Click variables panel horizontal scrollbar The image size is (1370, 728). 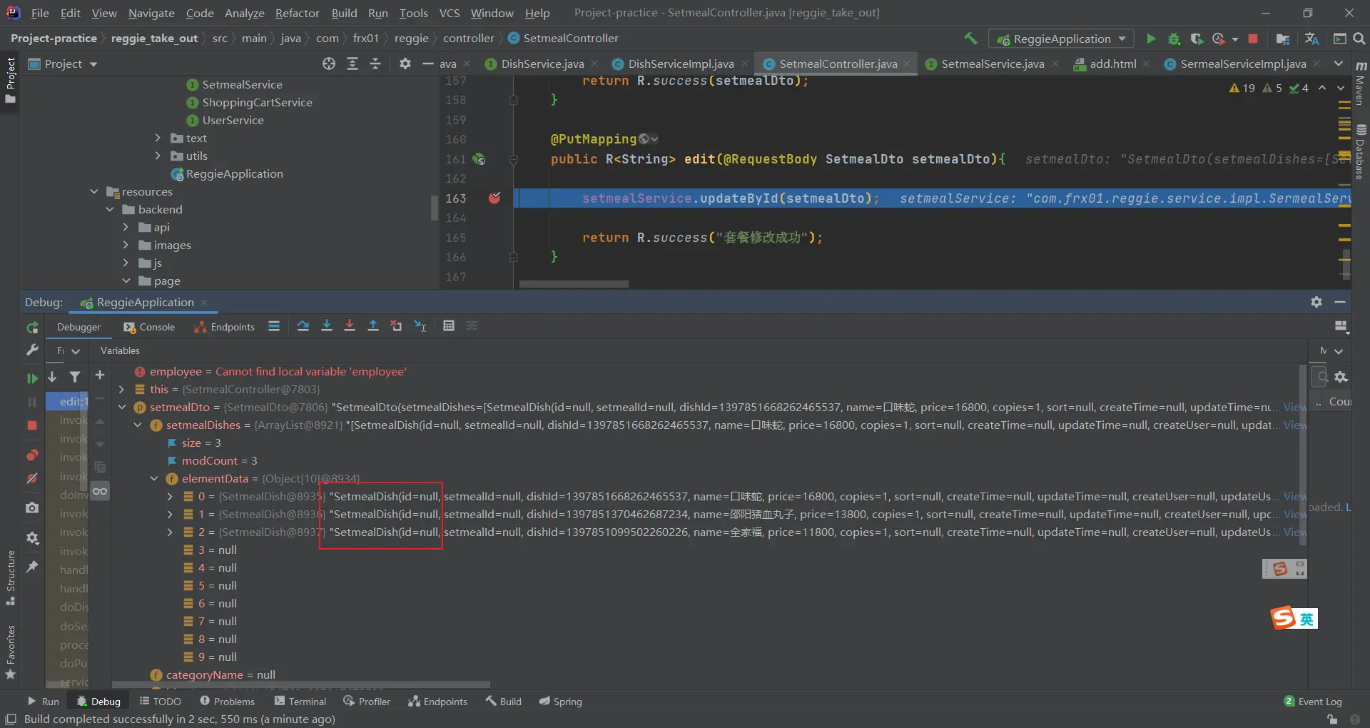click(x=301, y=684)
